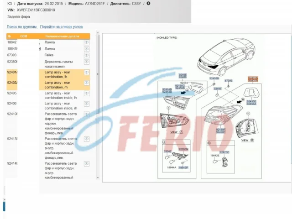Open the info icon for the Гайка row
The width and height of the screenshot is (292, 219).
86,55
